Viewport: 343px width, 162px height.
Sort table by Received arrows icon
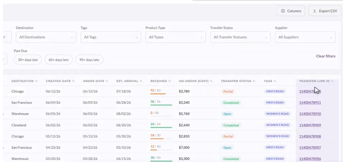170,81
